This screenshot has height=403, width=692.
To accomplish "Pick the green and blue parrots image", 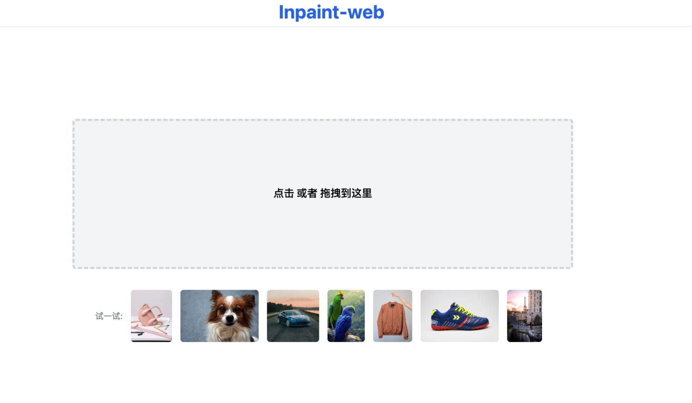I will [x=346, y=316].
